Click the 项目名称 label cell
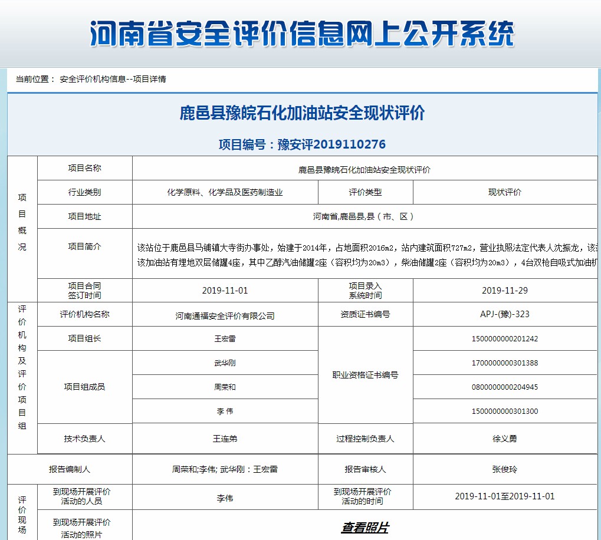Screen dimensions: 601x540 point(85,168)
